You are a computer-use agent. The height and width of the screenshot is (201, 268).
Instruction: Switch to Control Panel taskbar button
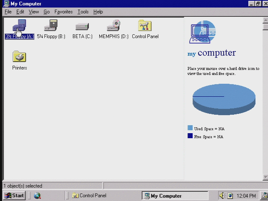click(x=89, y=196)
